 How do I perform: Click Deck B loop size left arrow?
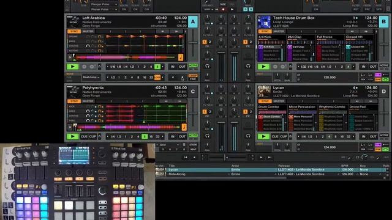pyautogui.click(x=298, y=67)
